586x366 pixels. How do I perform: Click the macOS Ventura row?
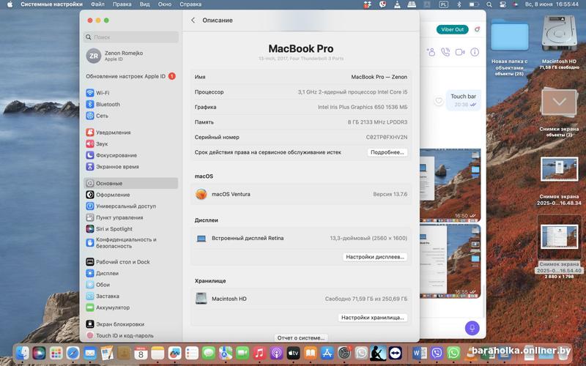[x=301, y=194]
